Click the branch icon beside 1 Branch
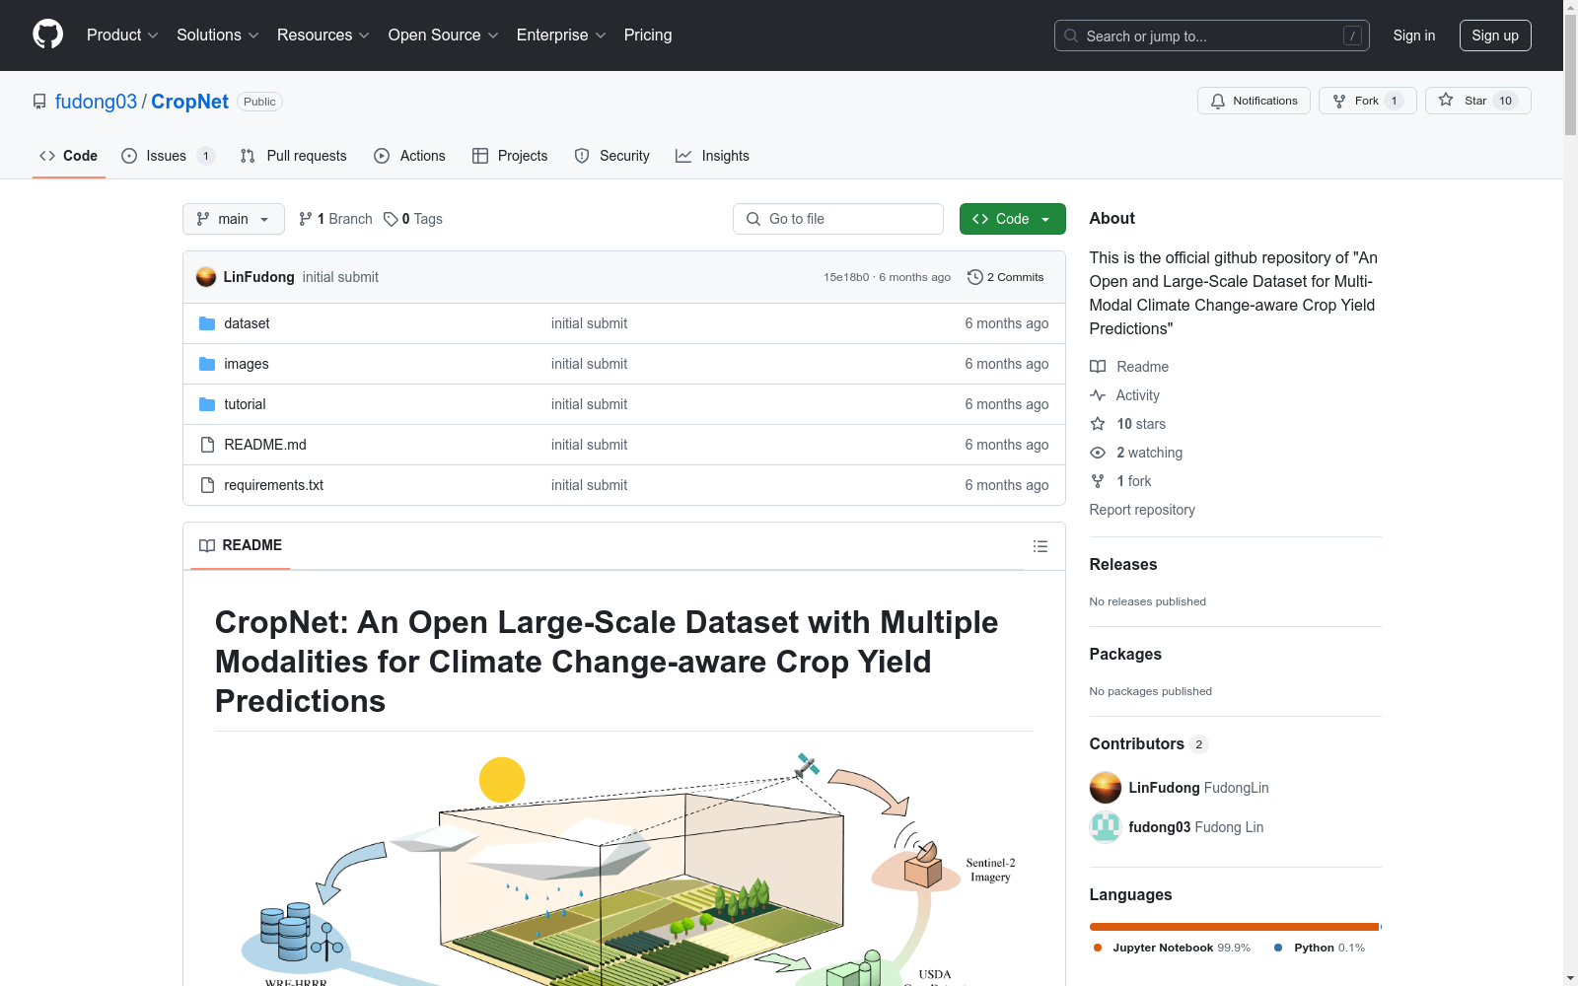Screen dimensions: 1578x986 306,219
